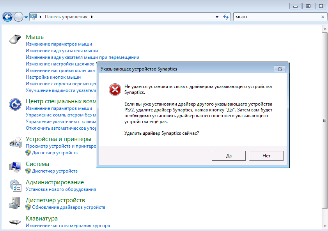Screen dimensions: 328x231
Task: Open Управление указателем с клавиатуры link
Action: [61, 122]
